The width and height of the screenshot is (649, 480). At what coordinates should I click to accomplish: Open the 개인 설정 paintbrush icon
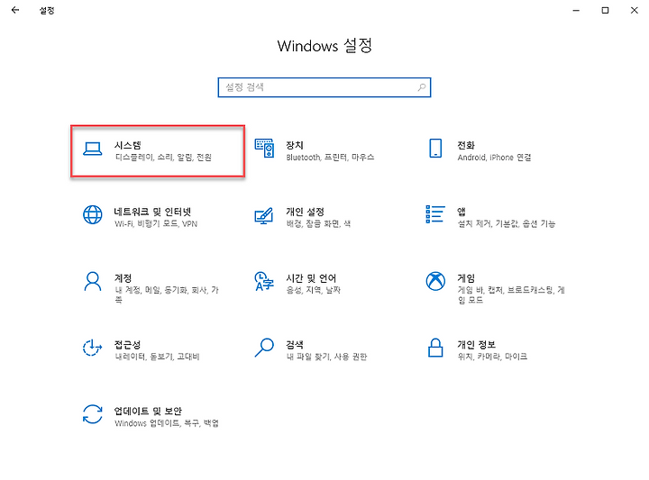pos(264,215)
